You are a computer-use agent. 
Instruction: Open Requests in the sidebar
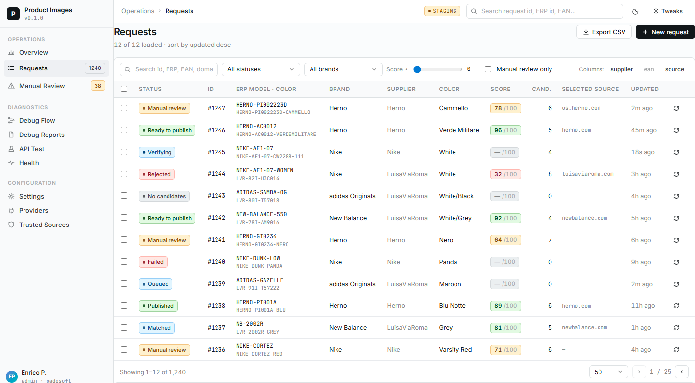coord(56,68)
